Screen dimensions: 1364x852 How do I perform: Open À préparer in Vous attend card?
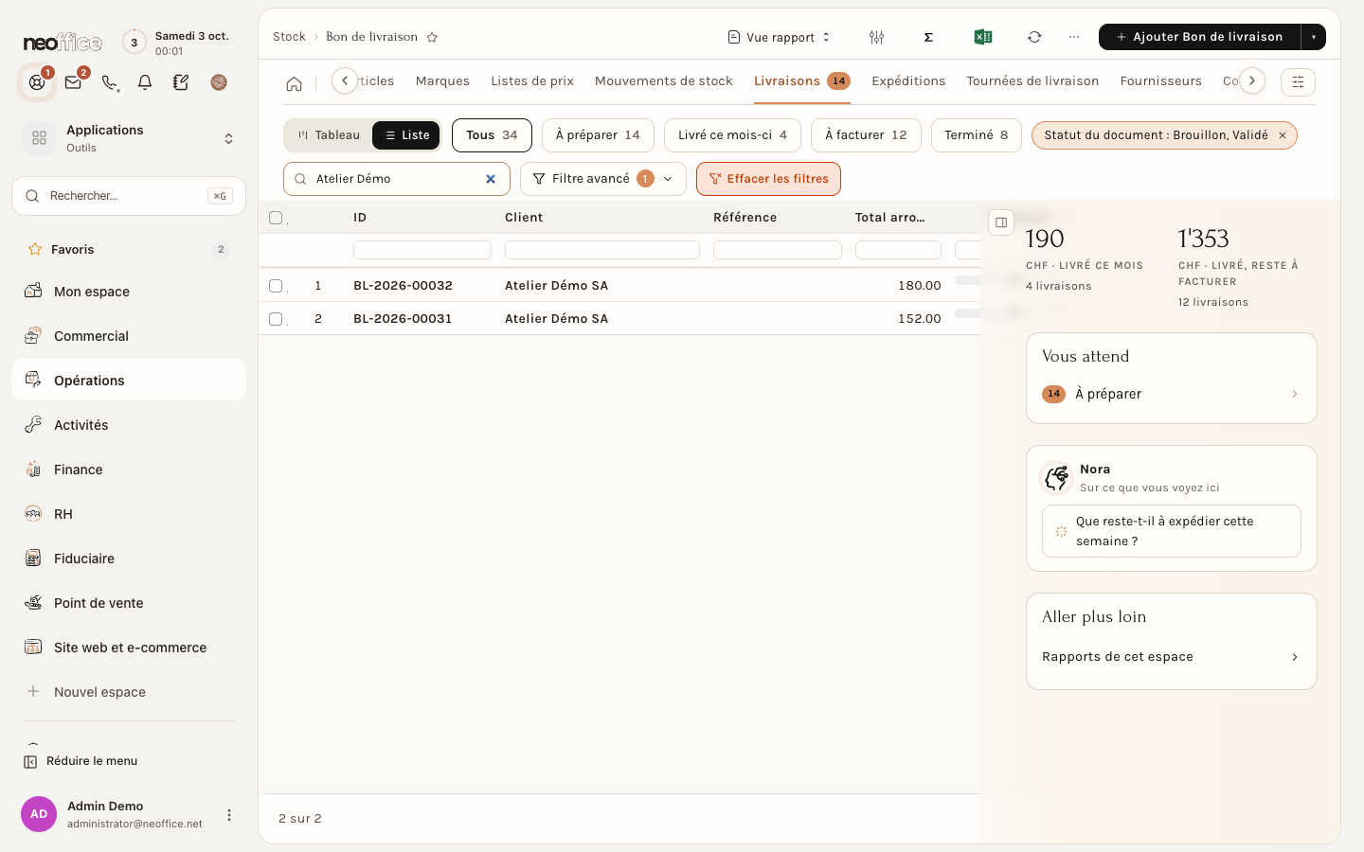pyautogui.click(x=1171, y=394)
